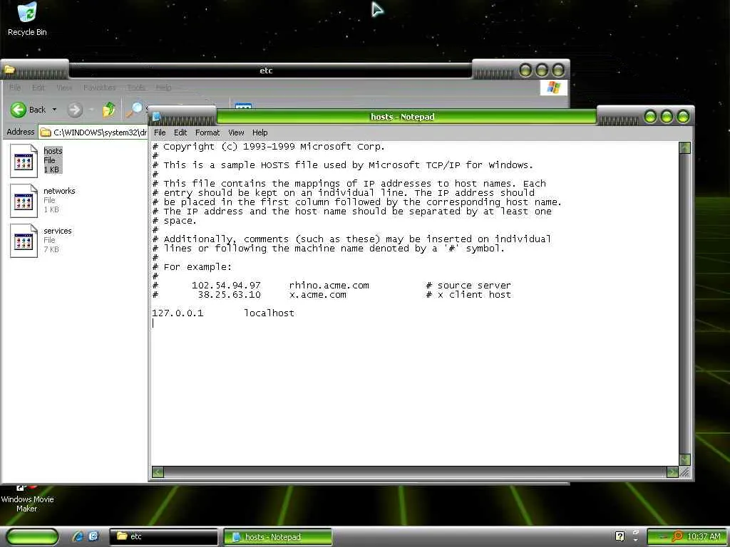Open Notepad Format menu
This screenshot has height=547, width=730.
207,132
